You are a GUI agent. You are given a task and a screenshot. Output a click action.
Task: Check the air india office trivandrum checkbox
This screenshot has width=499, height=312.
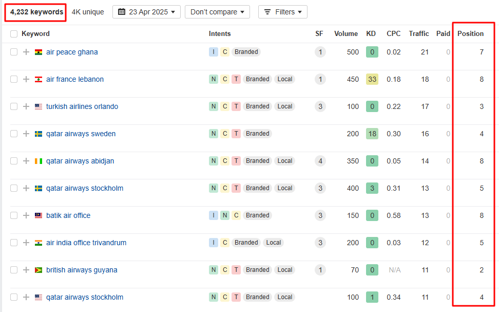(14, 243)
